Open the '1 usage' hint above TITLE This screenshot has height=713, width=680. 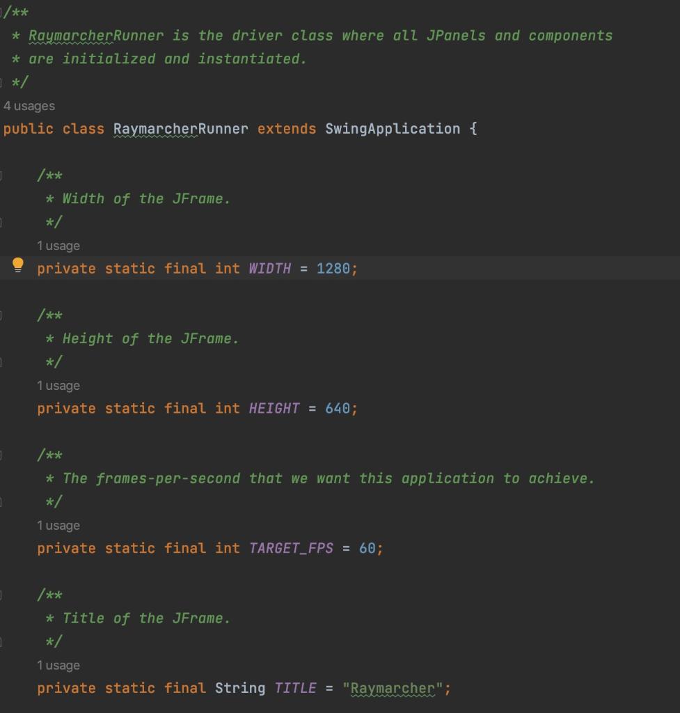[58, 665]
